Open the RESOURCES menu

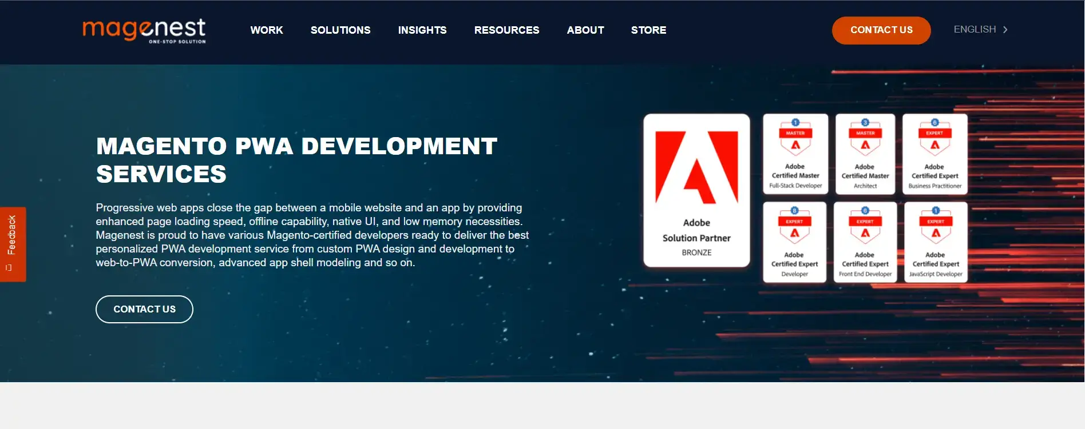[506, 30]
